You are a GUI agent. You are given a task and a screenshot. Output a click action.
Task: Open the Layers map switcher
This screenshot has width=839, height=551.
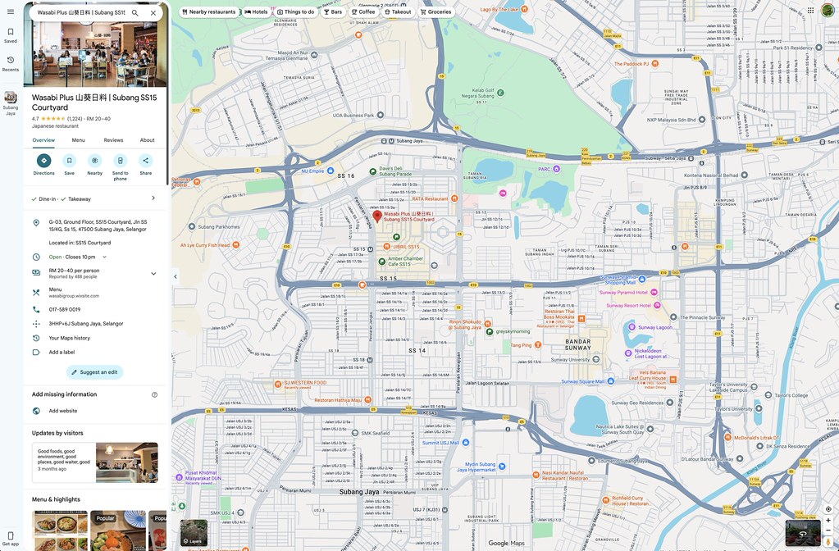pyautogui.click(x=194, y=532)
